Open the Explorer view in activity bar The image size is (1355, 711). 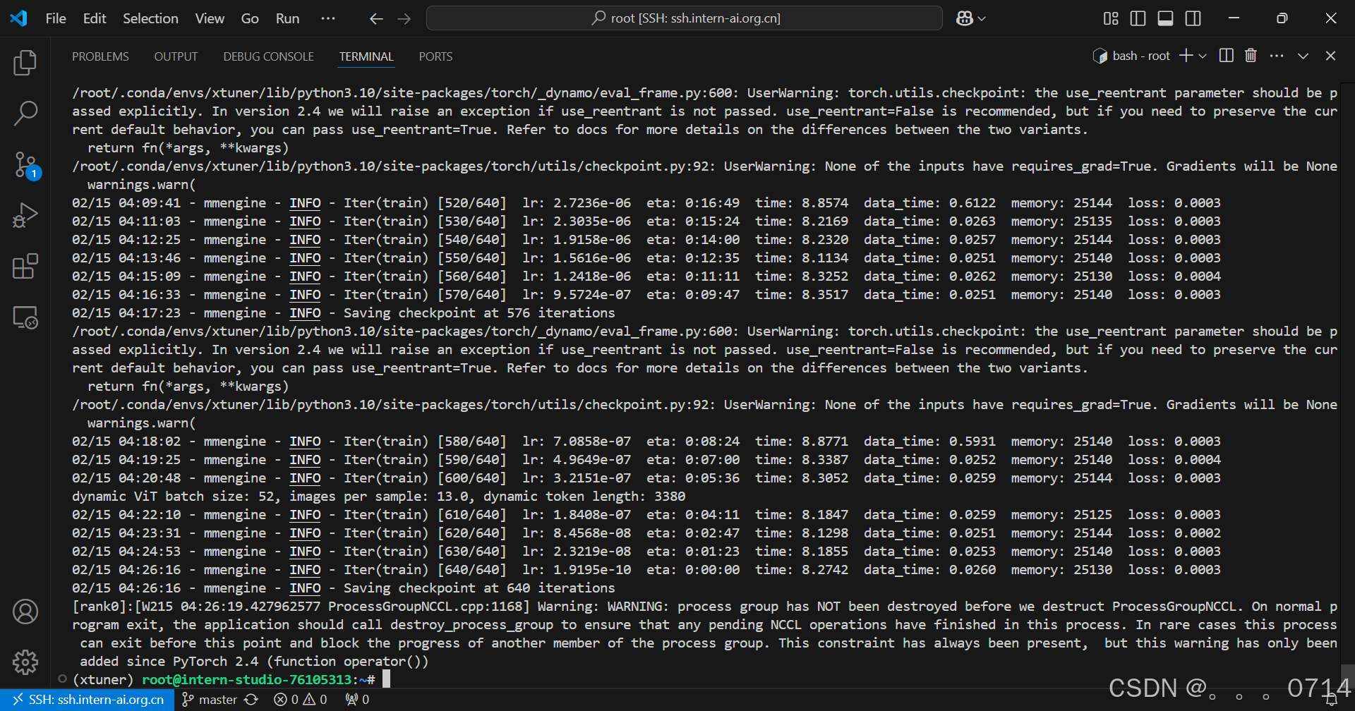[25, 63]
